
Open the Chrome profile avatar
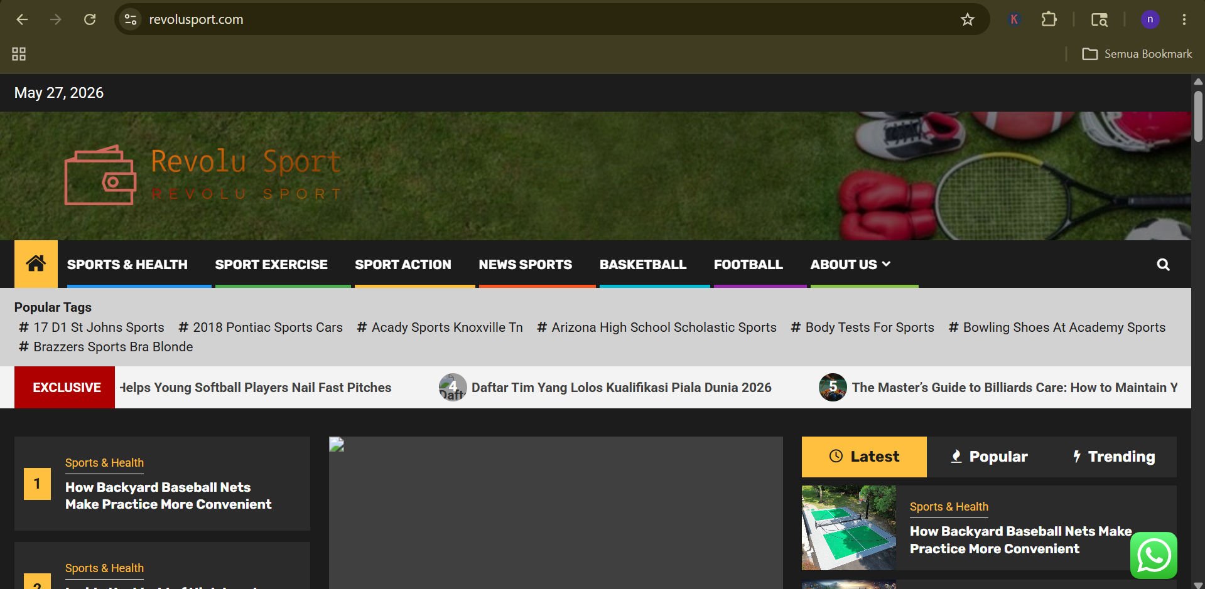click(1150, 19)
